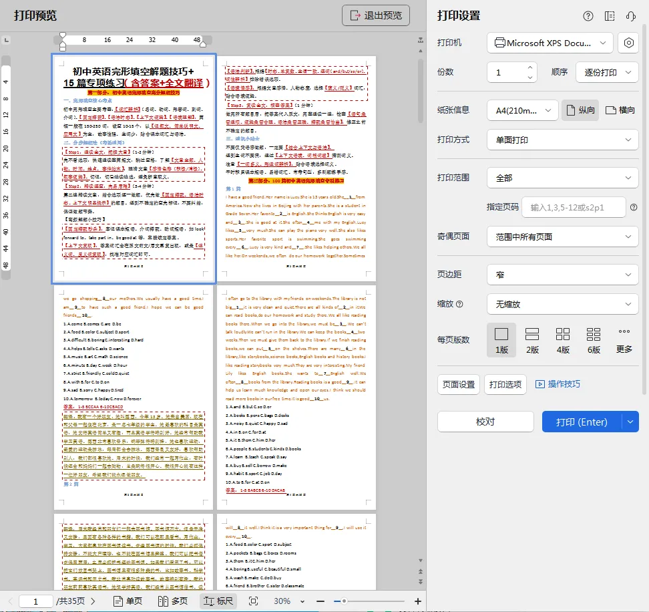649x612 pixels.
Task: Select 2版 pages per sheet layout
Action: (532, 340)
